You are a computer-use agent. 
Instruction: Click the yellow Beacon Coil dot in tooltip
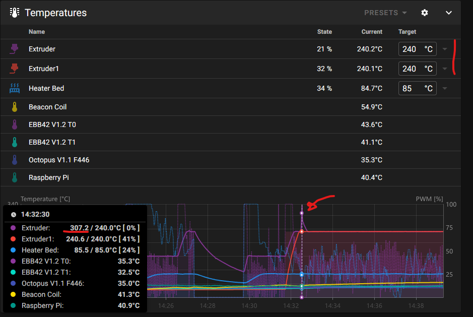click(x=13, y=294)
